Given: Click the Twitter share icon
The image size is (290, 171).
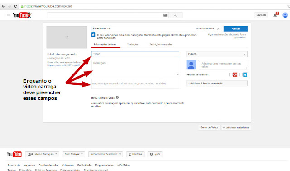Looking at the screenshot, I should pyautogui.click(x=246, y=74).
